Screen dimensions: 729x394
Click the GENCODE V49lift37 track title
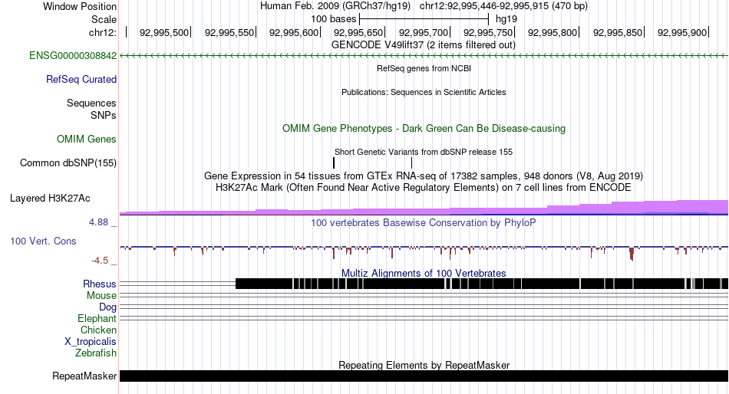click(424, 45)
